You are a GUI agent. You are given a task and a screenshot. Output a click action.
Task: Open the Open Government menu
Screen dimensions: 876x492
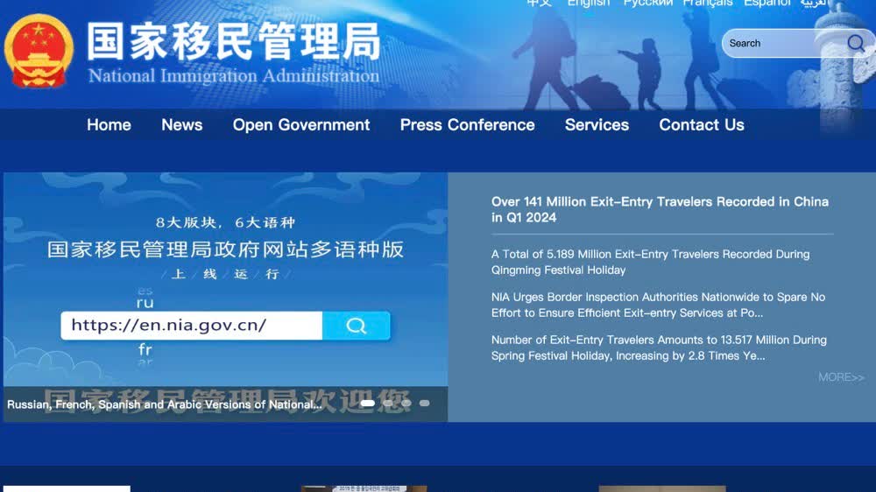[x=301, y=124]
